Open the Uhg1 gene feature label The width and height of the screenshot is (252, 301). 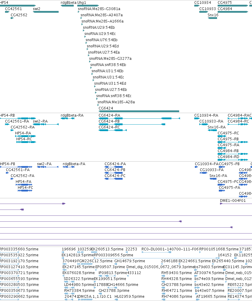point(82,3)
